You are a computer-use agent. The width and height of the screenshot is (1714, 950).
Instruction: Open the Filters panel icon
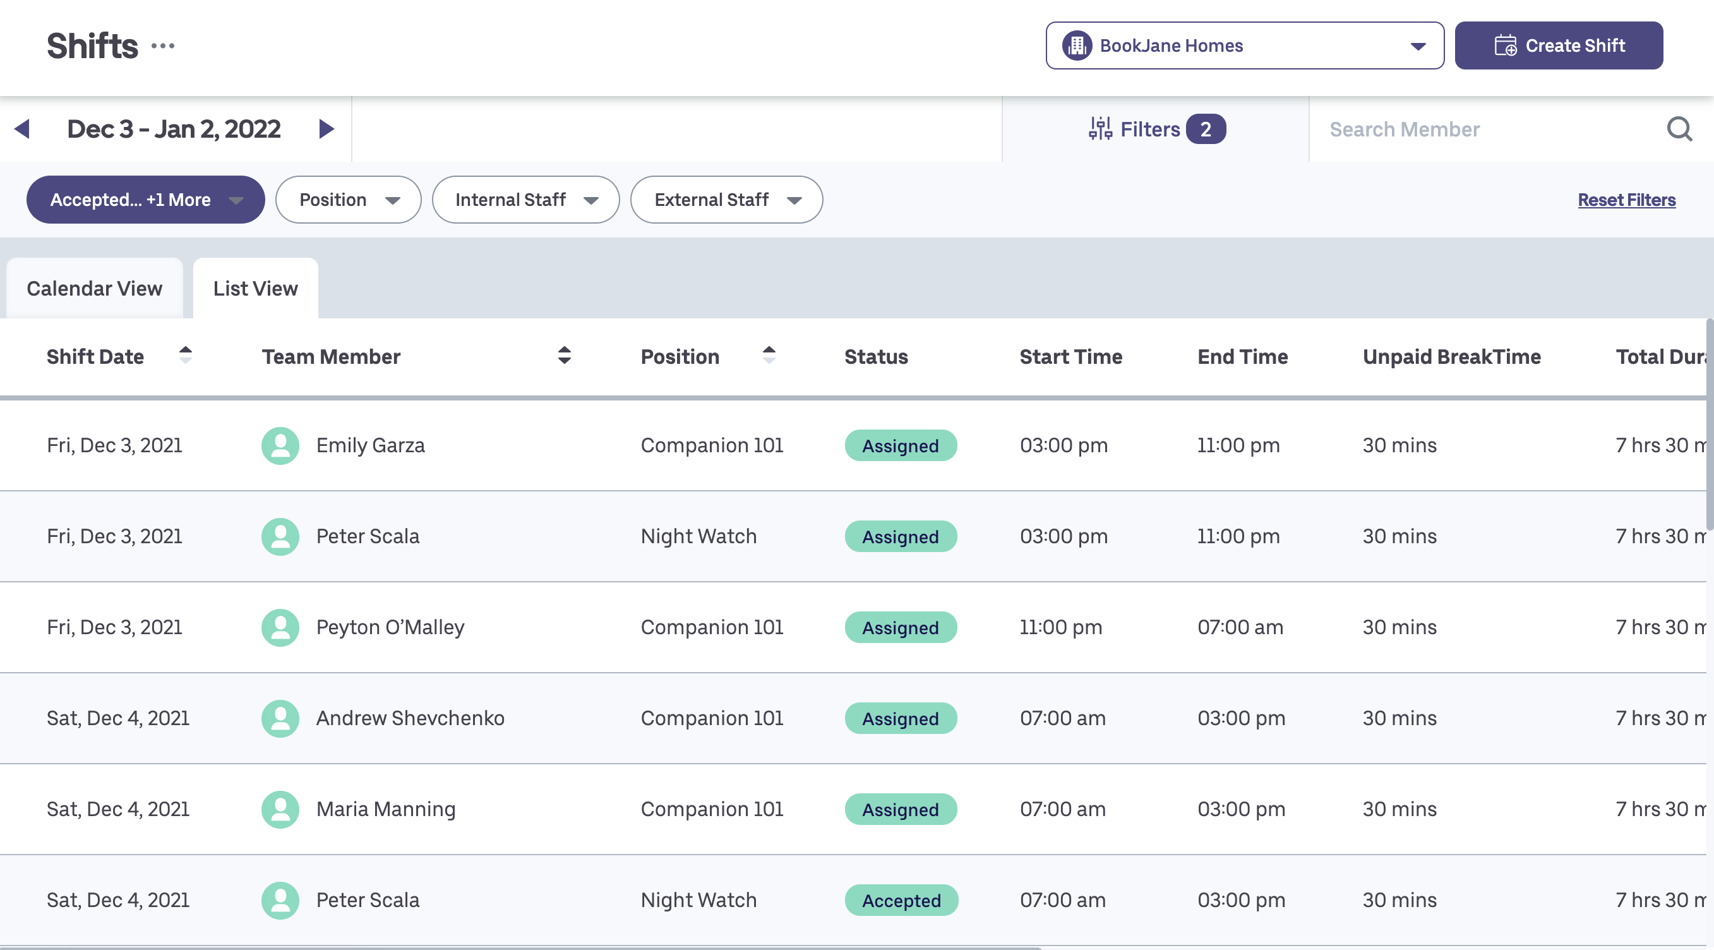point(1100,129)
